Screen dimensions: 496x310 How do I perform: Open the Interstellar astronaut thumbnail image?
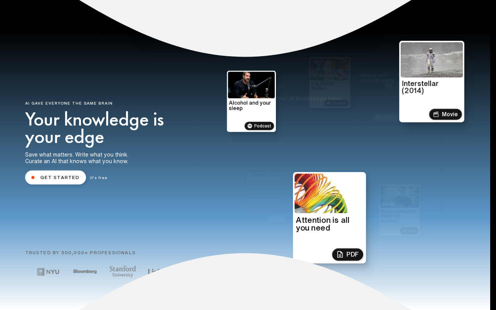point(432,60)
